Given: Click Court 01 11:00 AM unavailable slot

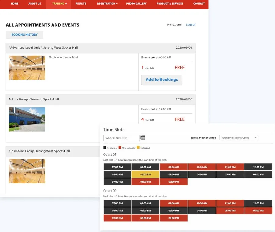Looking at the screenshot, I should (x=230, y=167).
